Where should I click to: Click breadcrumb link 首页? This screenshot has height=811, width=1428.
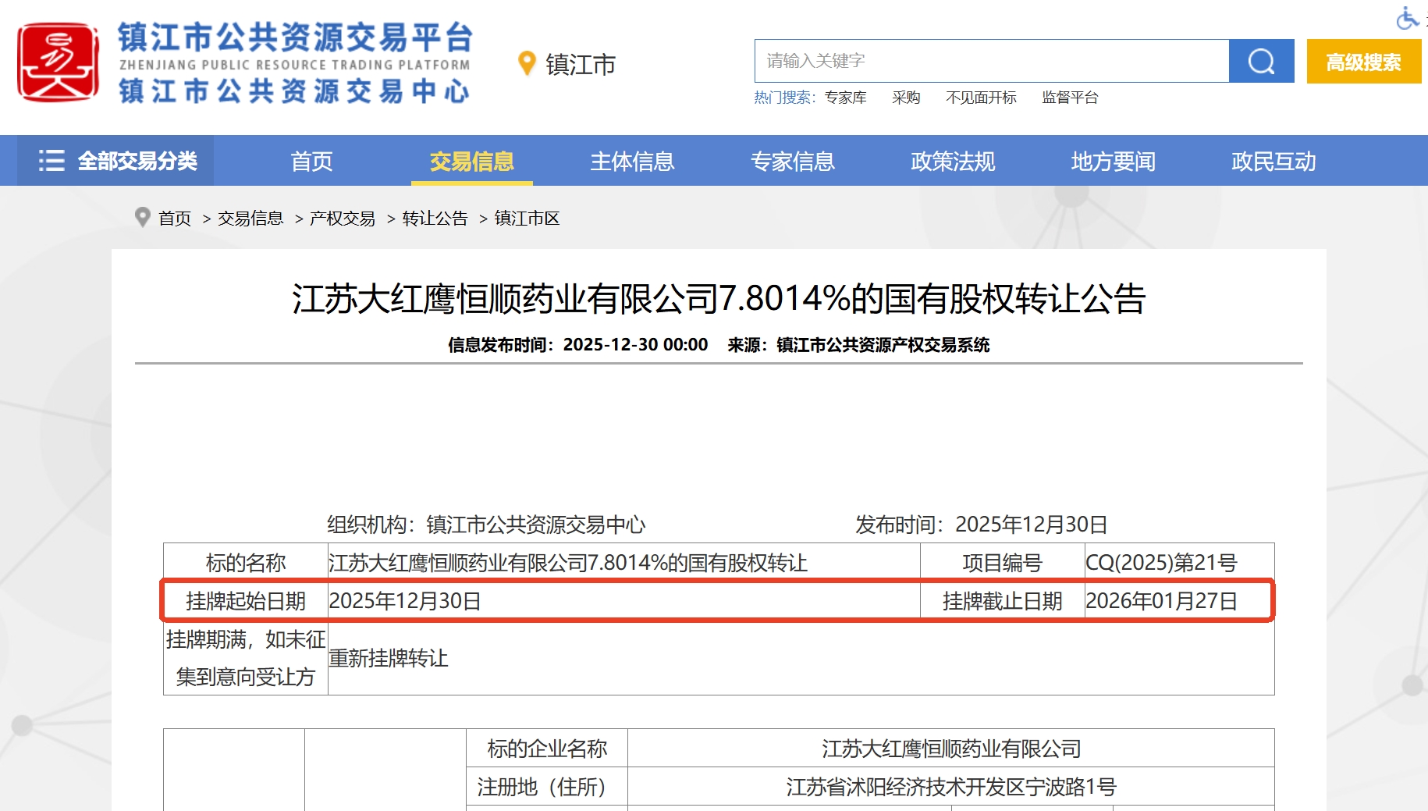[175, 219]
